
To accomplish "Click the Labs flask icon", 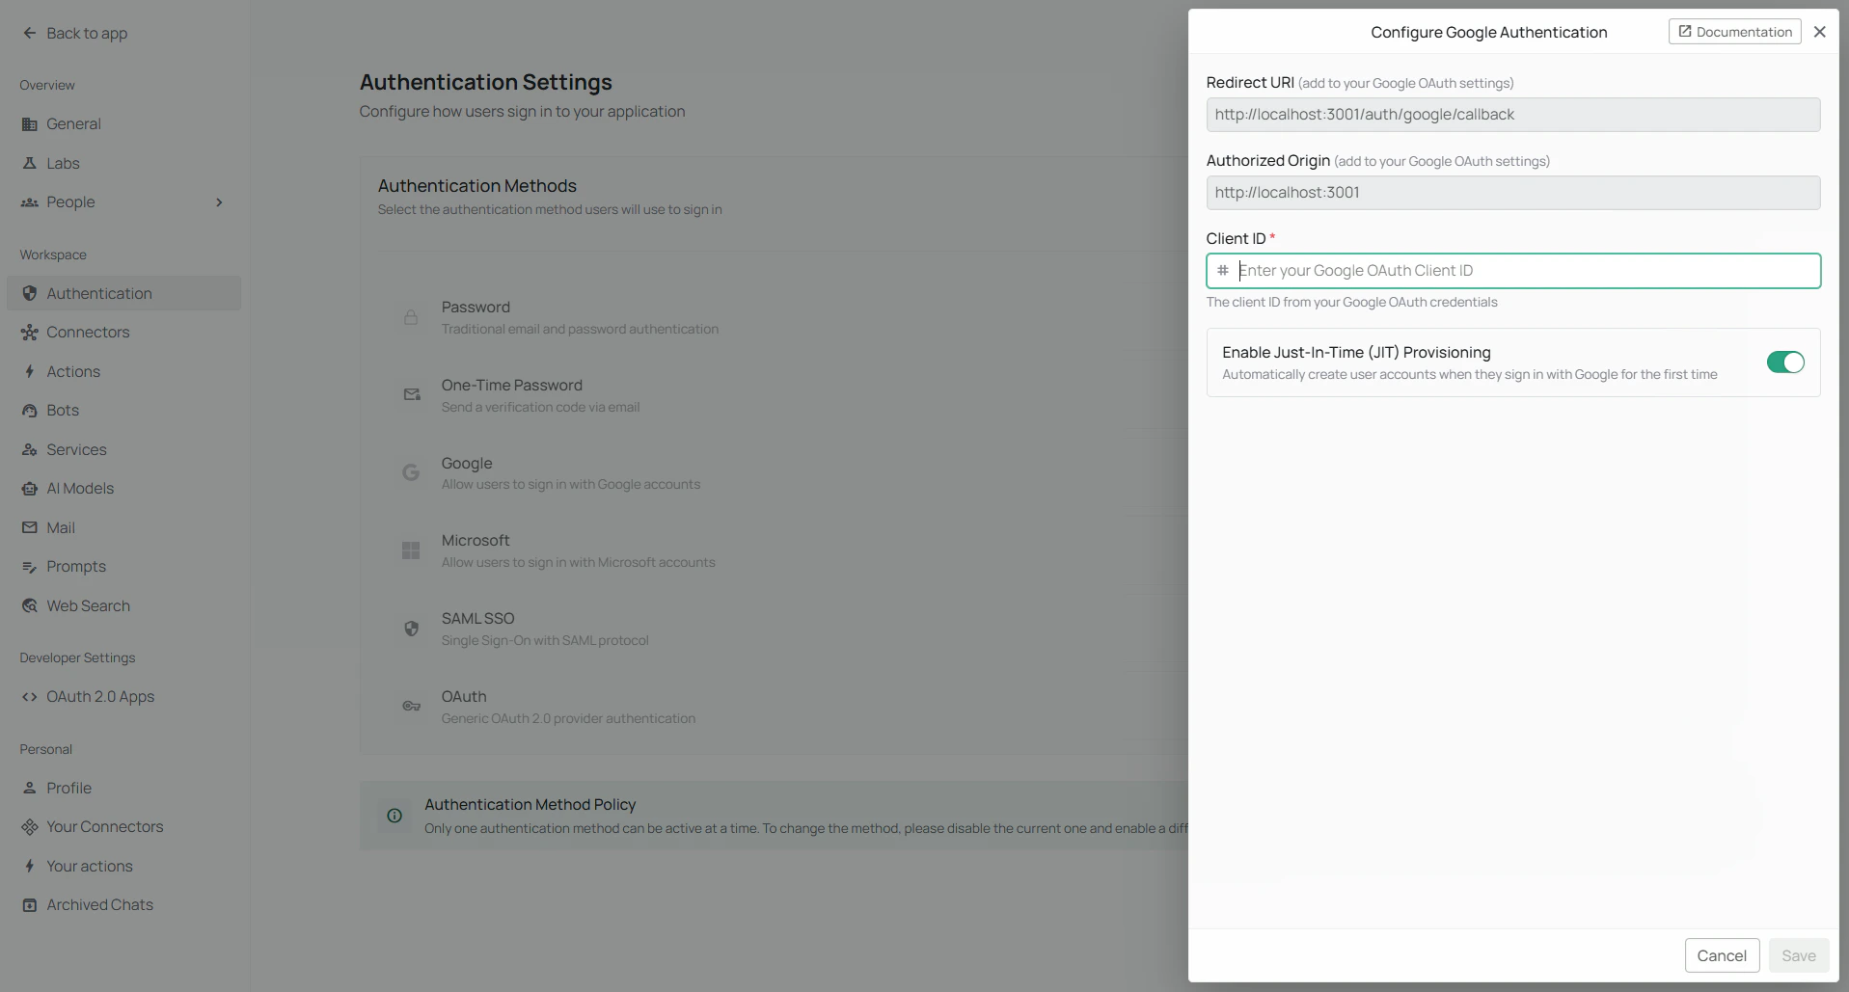I will point(30,164).
